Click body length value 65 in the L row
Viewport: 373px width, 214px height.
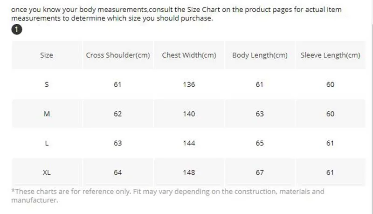pyautogui.click(x=260, y=143)
